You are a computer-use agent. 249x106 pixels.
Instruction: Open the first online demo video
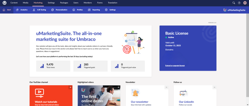tap(99, 95)
